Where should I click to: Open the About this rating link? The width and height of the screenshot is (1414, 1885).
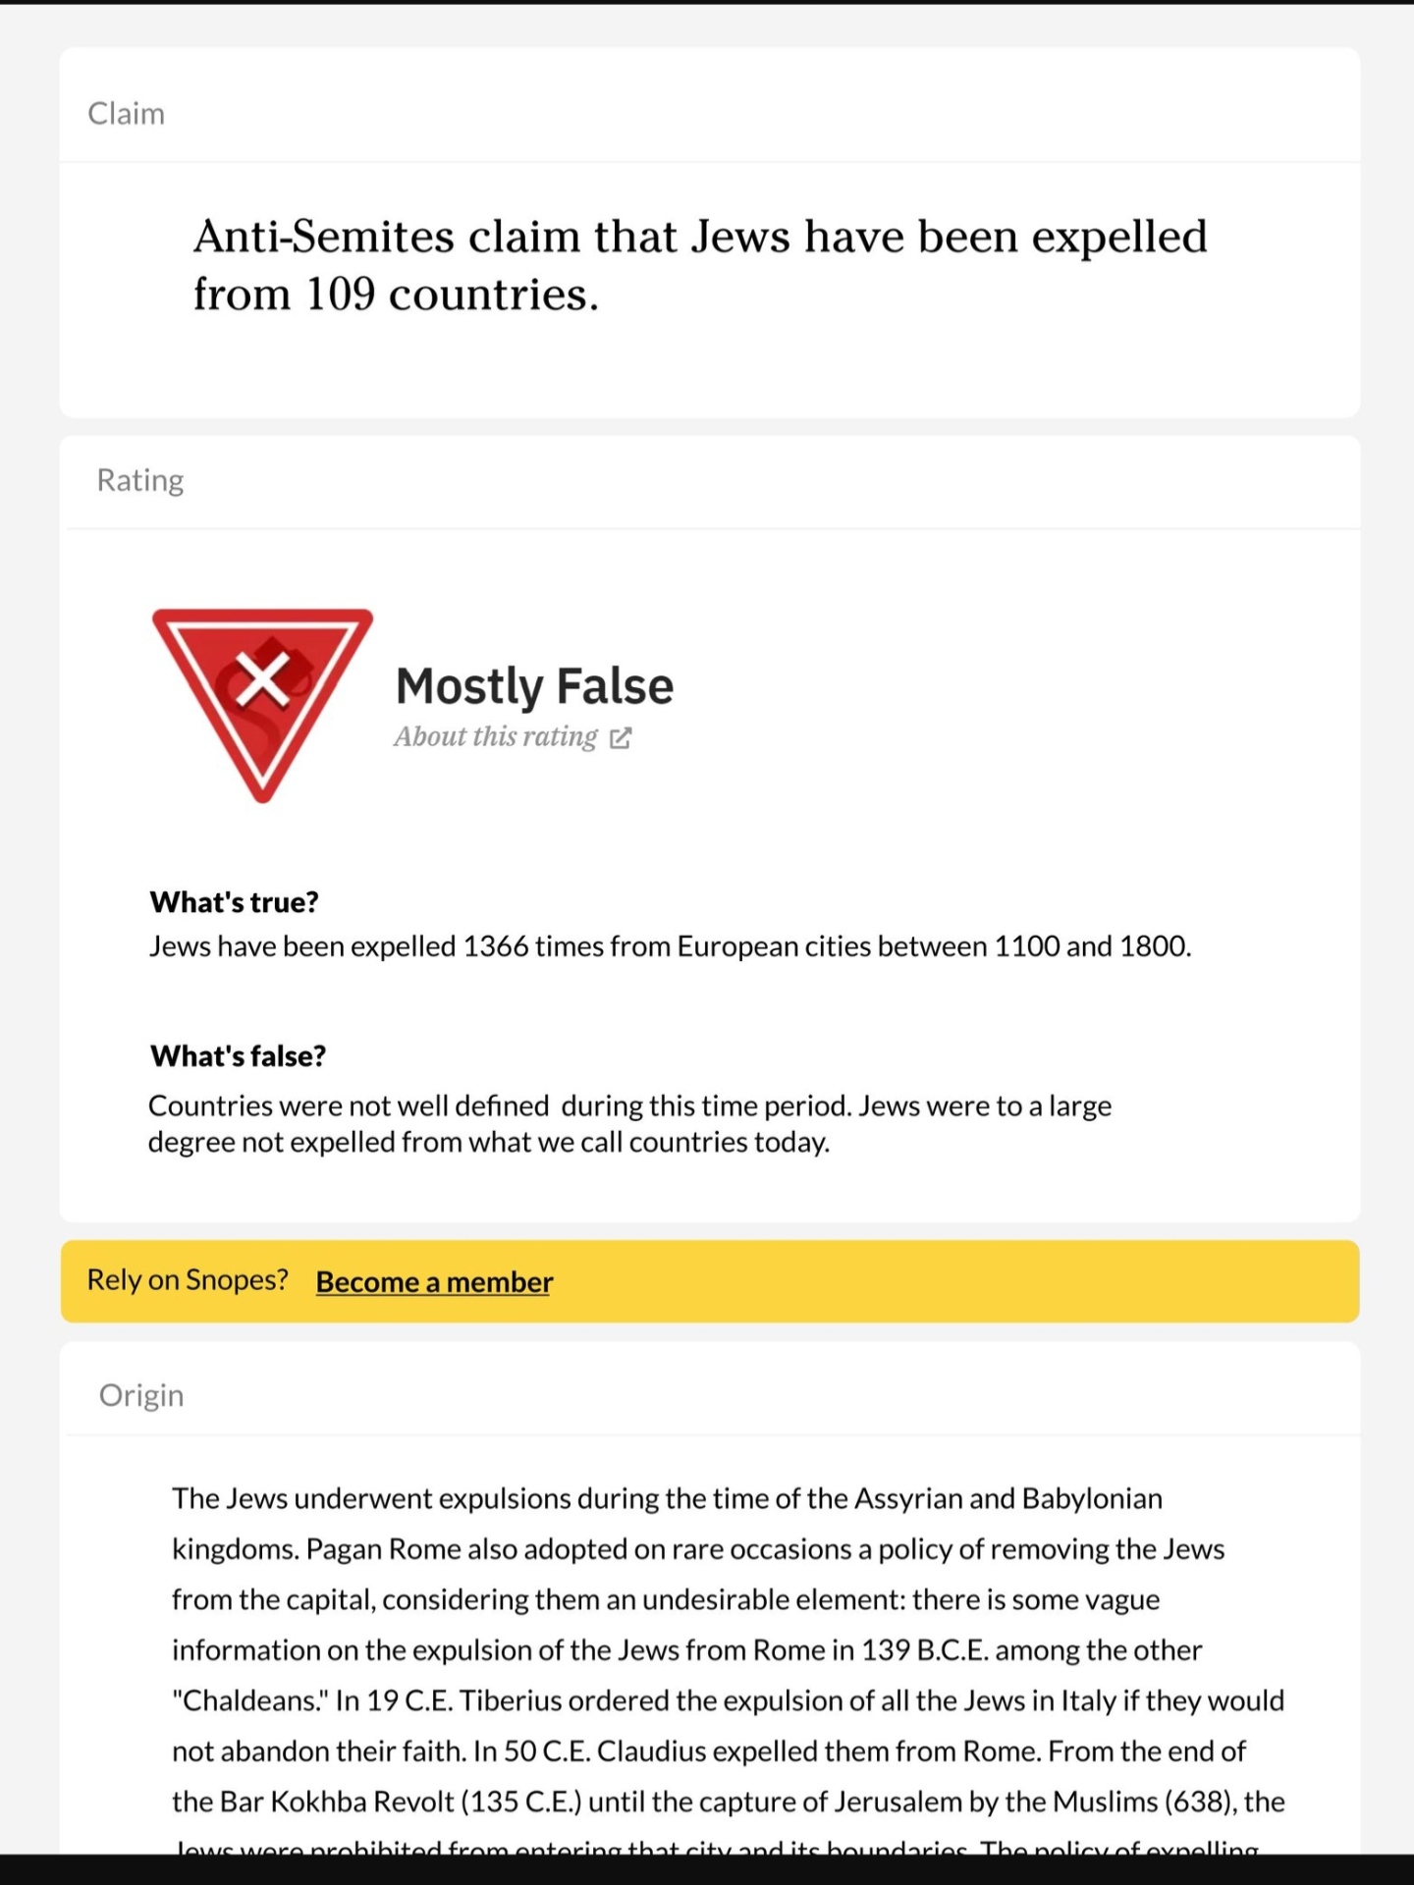pyautogui.click(x=496, y=736)
